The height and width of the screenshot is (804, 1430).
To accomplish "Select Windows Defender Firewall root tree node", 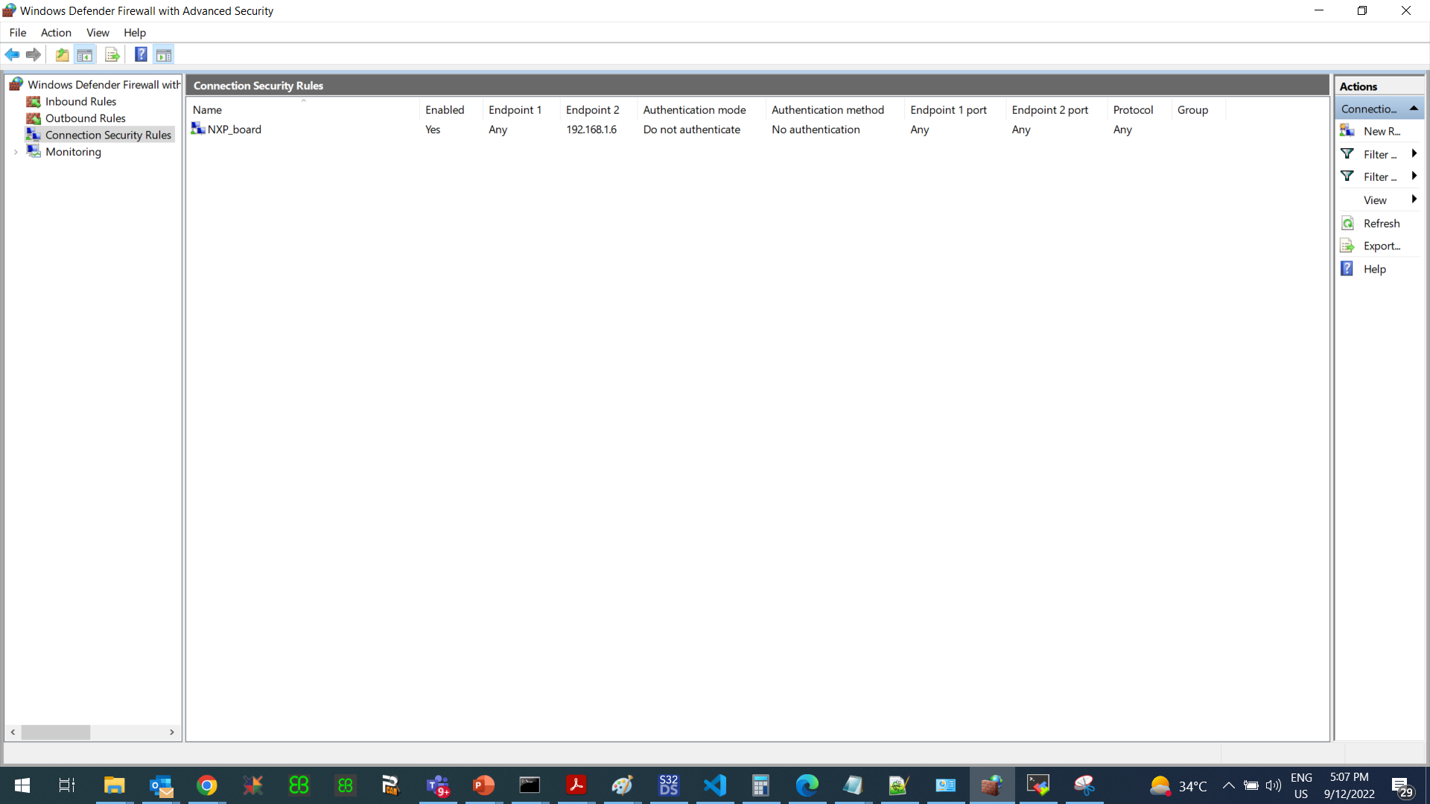I will pyautogui.click(x=104, y=84).
